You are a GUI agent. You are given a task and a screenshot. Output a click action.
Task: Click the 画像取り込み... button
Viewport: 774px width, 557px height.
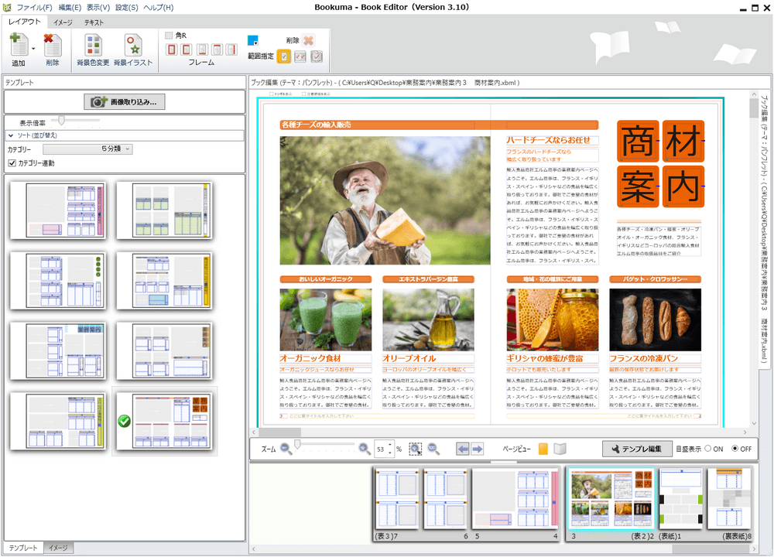click(x=125, y=101)
